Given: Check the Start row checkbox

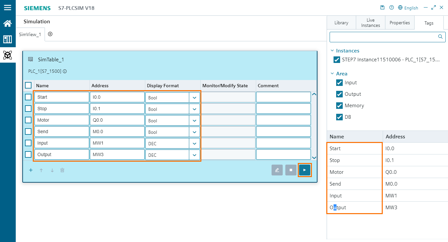Looking at the screenshot, I should (x=28, y=97).
